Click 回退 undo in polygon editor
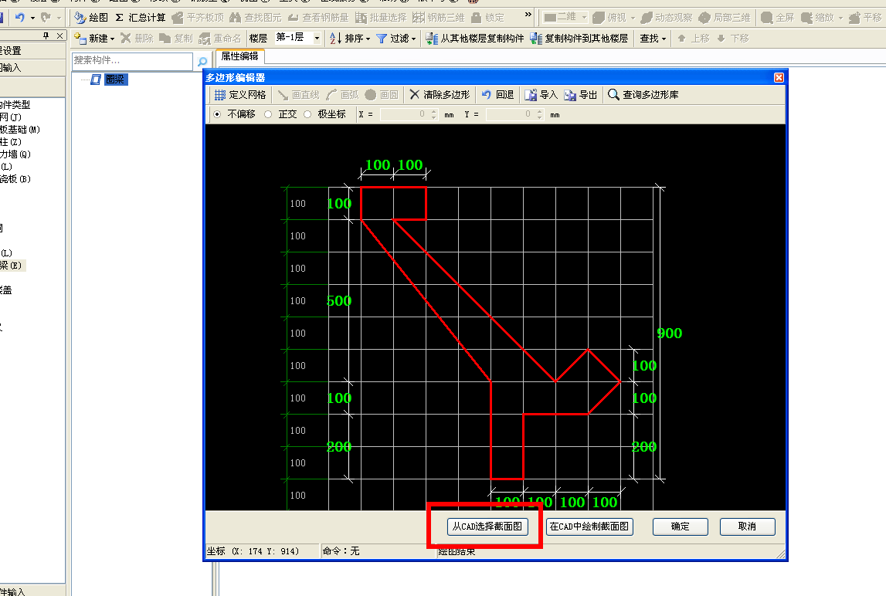Viewport: 886px width, 596px height. tap(497, 94)
